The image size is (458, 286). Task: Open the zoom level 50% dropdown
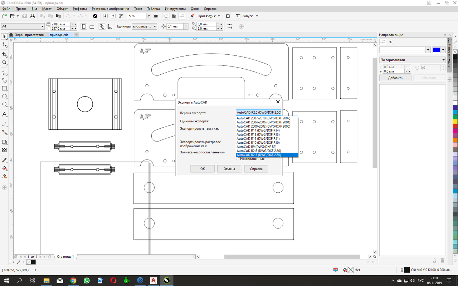coord(148,16)
